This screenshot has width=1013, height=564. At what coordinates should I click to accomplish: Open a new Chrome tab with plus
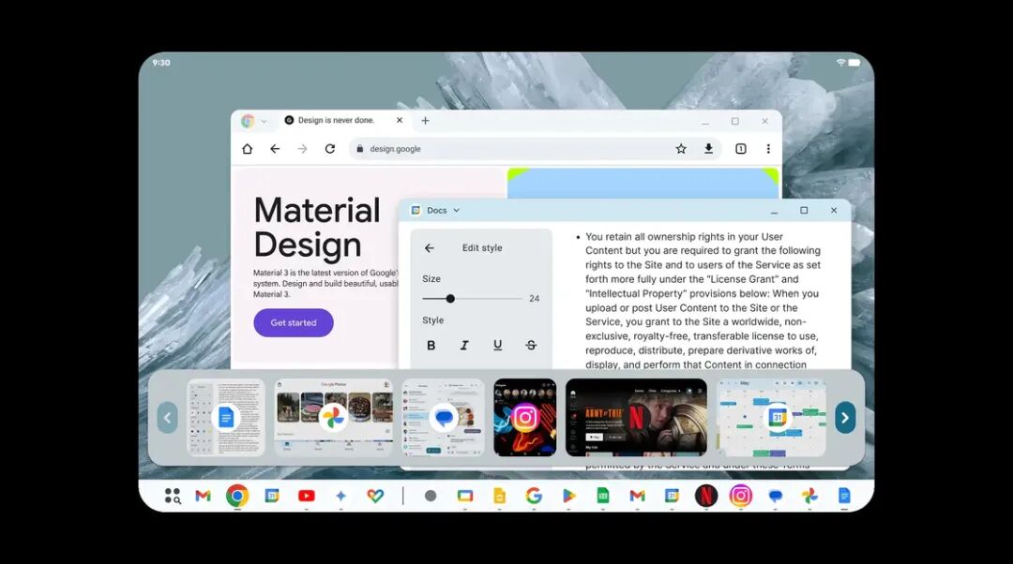tap(425, 121)
